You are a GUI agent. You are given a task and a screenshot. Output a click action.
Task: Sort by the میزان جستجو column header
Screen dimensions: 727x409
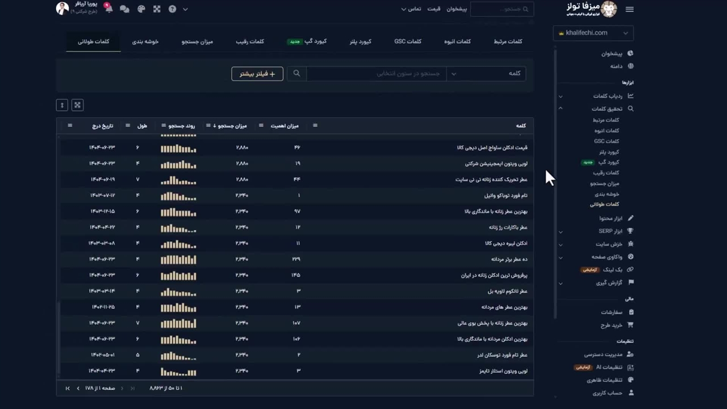(232, 126)
